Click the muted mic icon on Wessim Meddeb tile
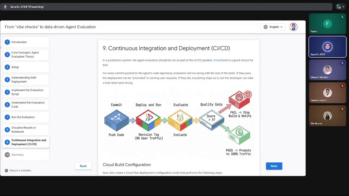The image size is (349, 196). 342,63
